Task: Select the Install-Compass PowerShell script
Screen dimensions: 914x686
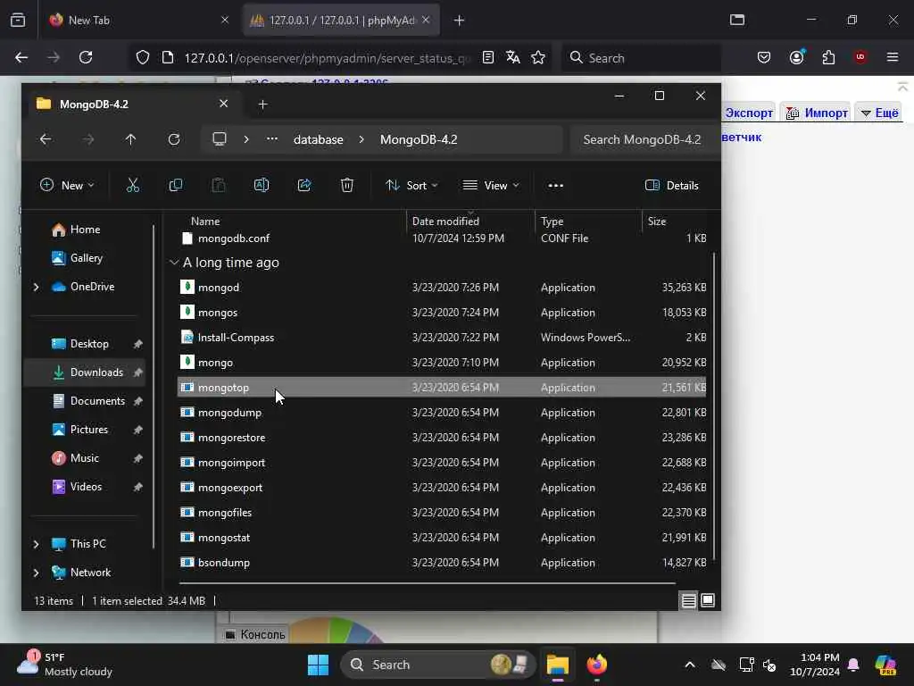Action: coord(442,338)
